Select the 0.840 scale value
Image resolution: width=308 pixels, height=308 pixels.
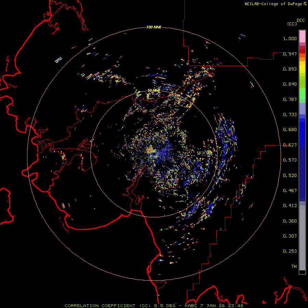click(x=290, y=84)
